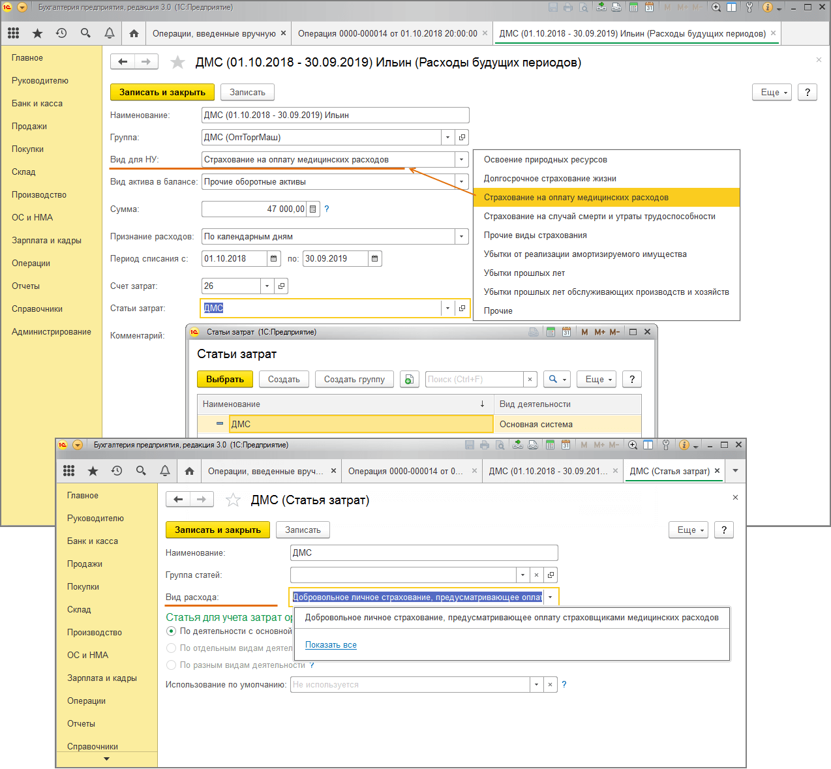831x769 pixels.
Task: Choose 'Убытки прошлых лет' list entry
Action: [x=607, y=273]
